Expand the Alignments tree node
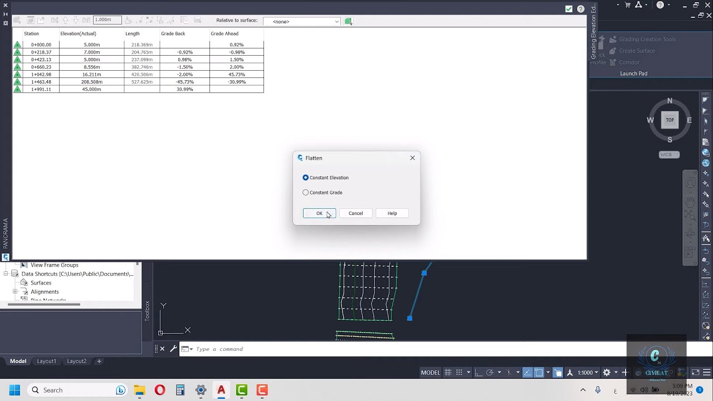713x401 pixels. click(x=15, y=292)
